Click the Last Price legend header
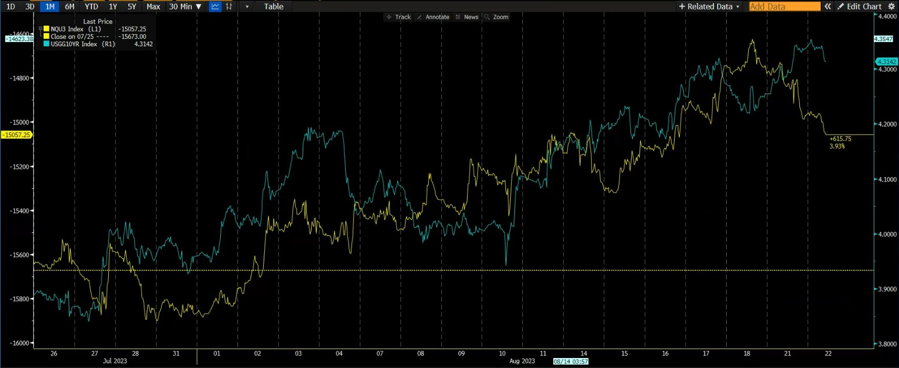899x368 pixels. click(x=98, y=22)
